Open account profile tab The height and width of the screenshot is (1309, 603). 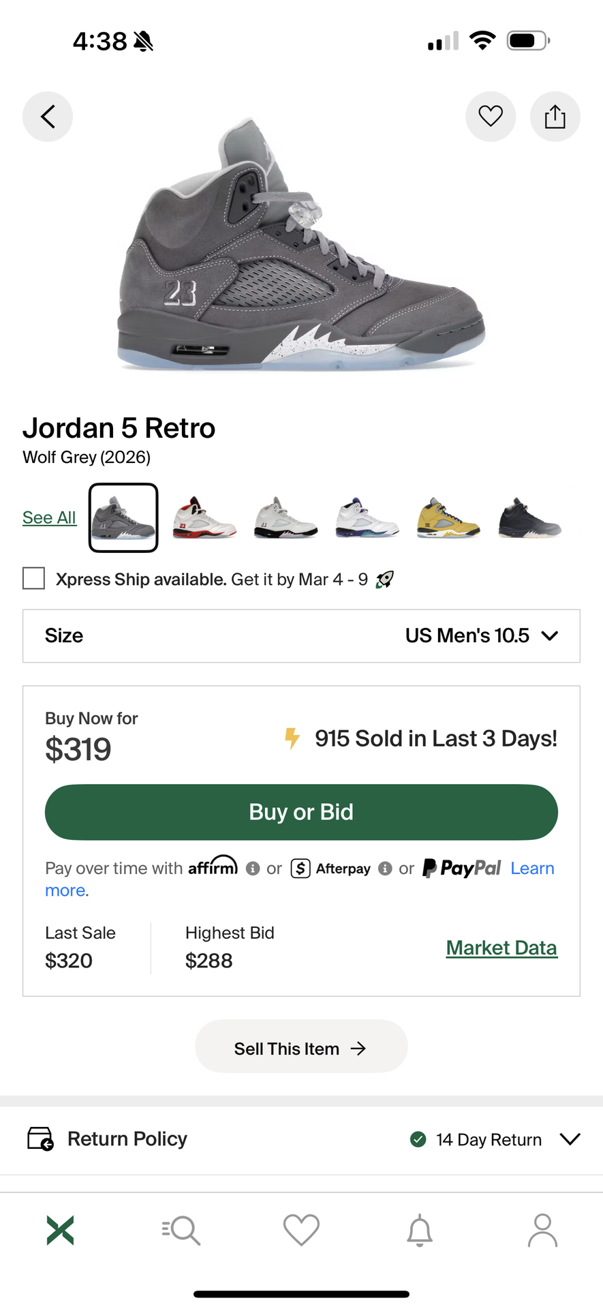click(x=542, y=1230)
